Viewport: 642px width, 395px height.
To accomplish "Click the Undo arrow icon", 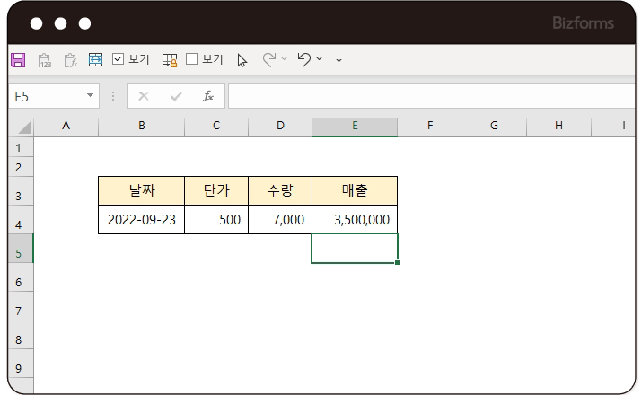I will click(304, 59).
